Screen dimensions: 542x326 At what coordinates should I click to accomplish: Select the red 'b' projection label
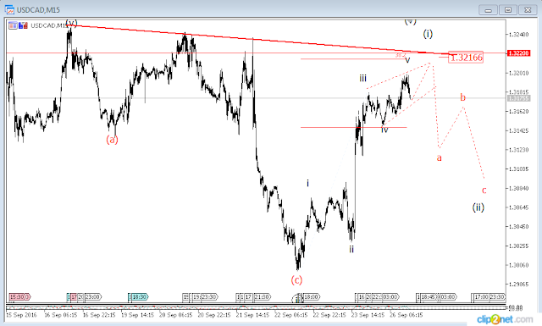(463, 97)
